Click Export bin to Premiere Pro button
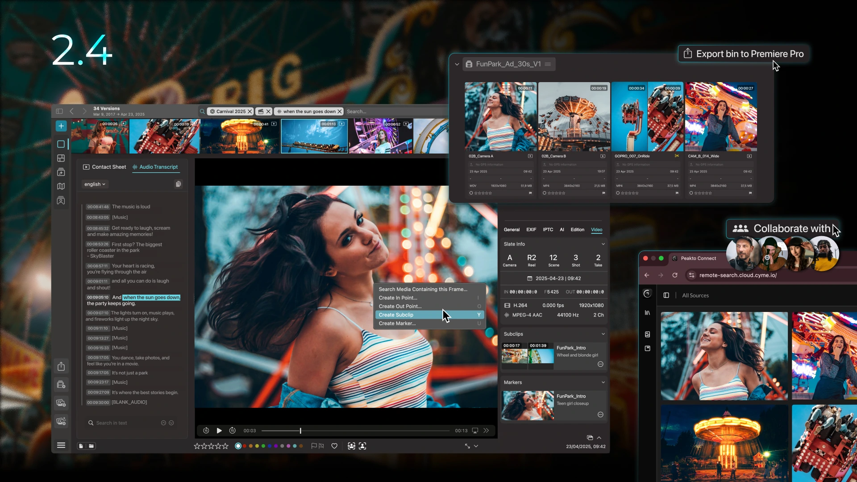The image size is (857, 482). point(743,54)
